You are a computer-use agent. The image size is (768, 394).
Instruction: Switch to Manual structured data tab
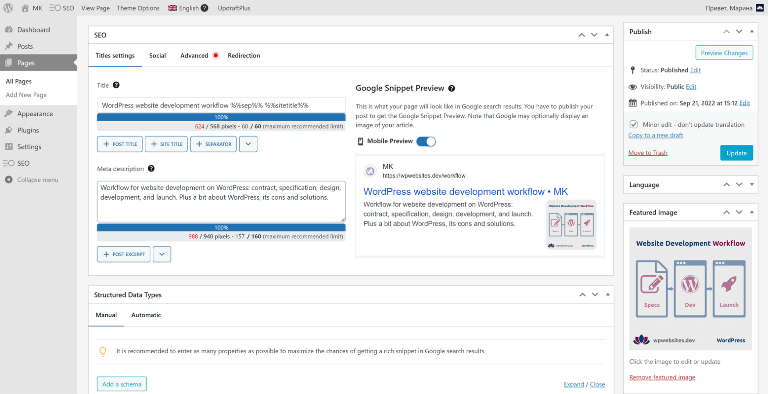click(106, 315)
